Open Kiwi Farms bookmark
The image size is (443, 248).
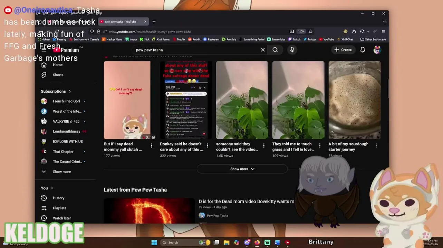tap(161, 39)
